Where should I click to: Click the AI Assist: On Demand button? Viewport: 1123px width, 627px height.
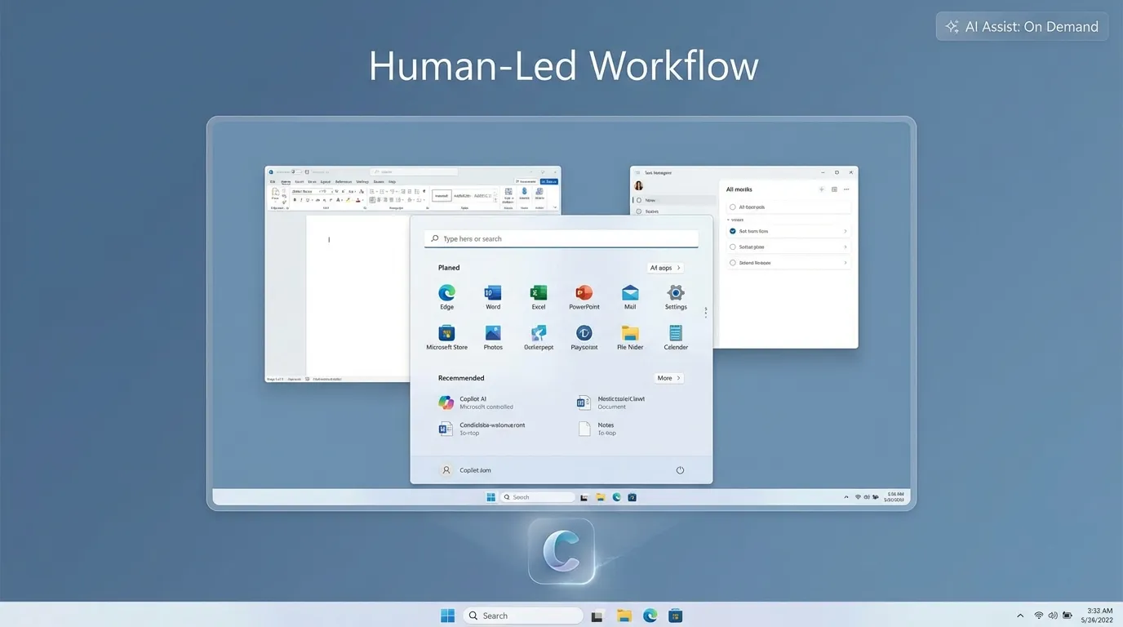(1022, 27)
